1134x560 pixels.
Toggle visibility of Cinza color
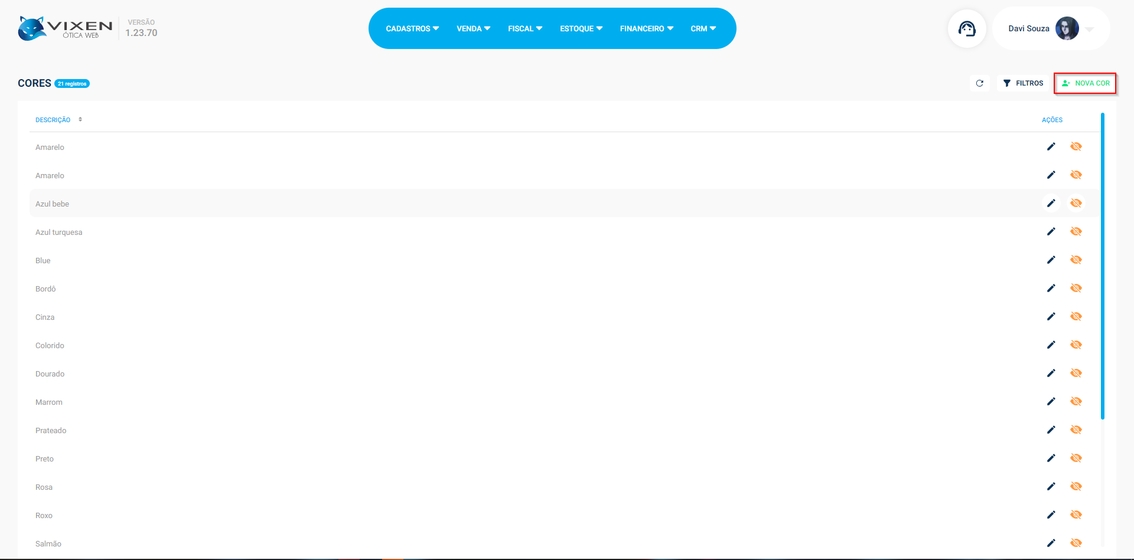pos(1076,316)
